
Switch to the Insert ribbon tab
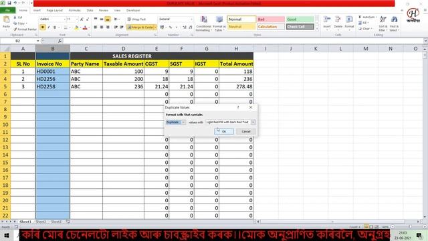point(37,11)
